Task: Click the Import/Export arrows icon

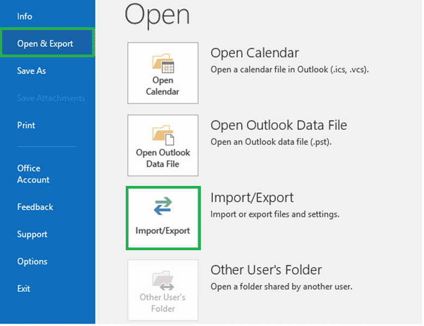Action: 163,206
